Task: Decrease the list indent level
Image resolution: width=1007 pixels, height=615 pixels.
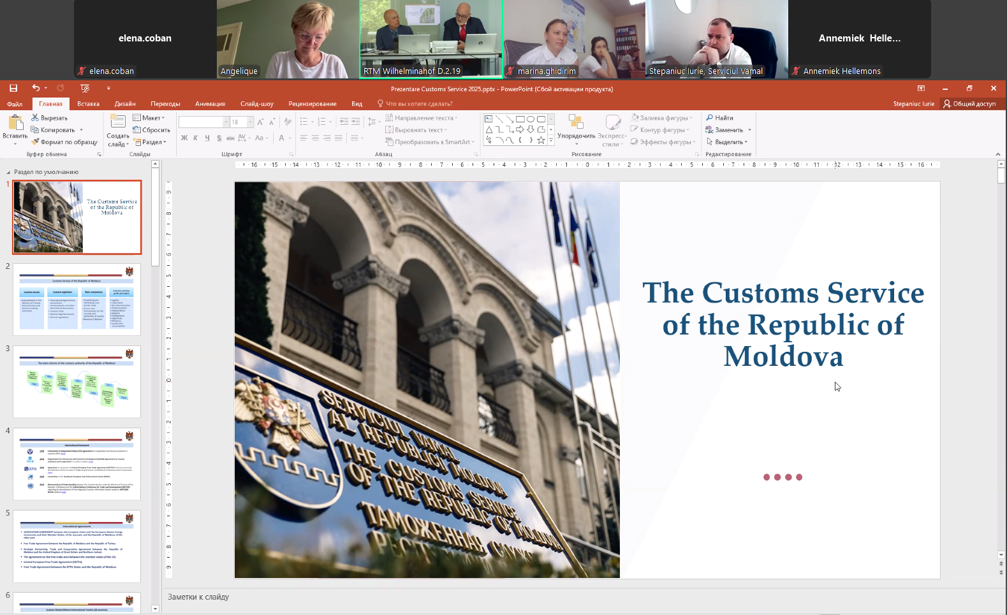Action: [344, 122]
